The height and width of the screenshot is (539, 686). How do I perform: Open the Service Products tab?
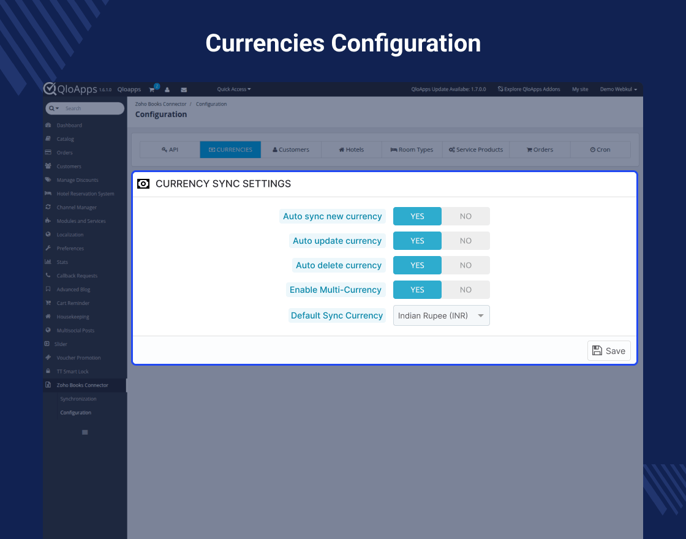[x=476, y=149]
